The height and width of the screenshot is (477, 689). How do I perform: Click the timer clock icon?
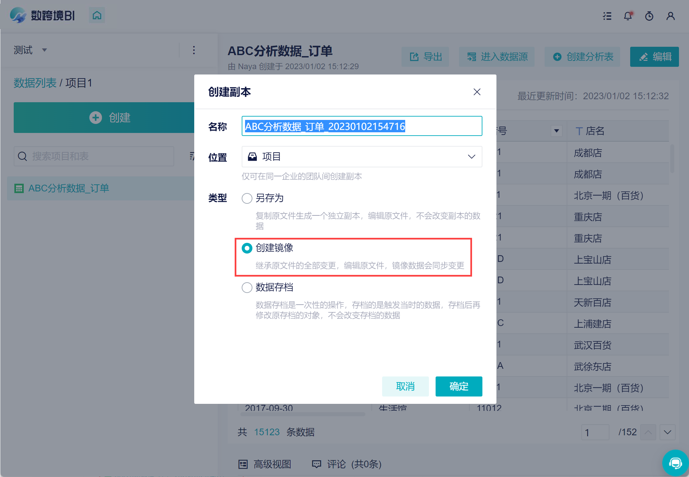coord(649,16)
